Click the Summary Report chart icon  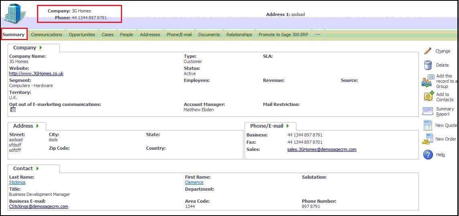(428, 111)
